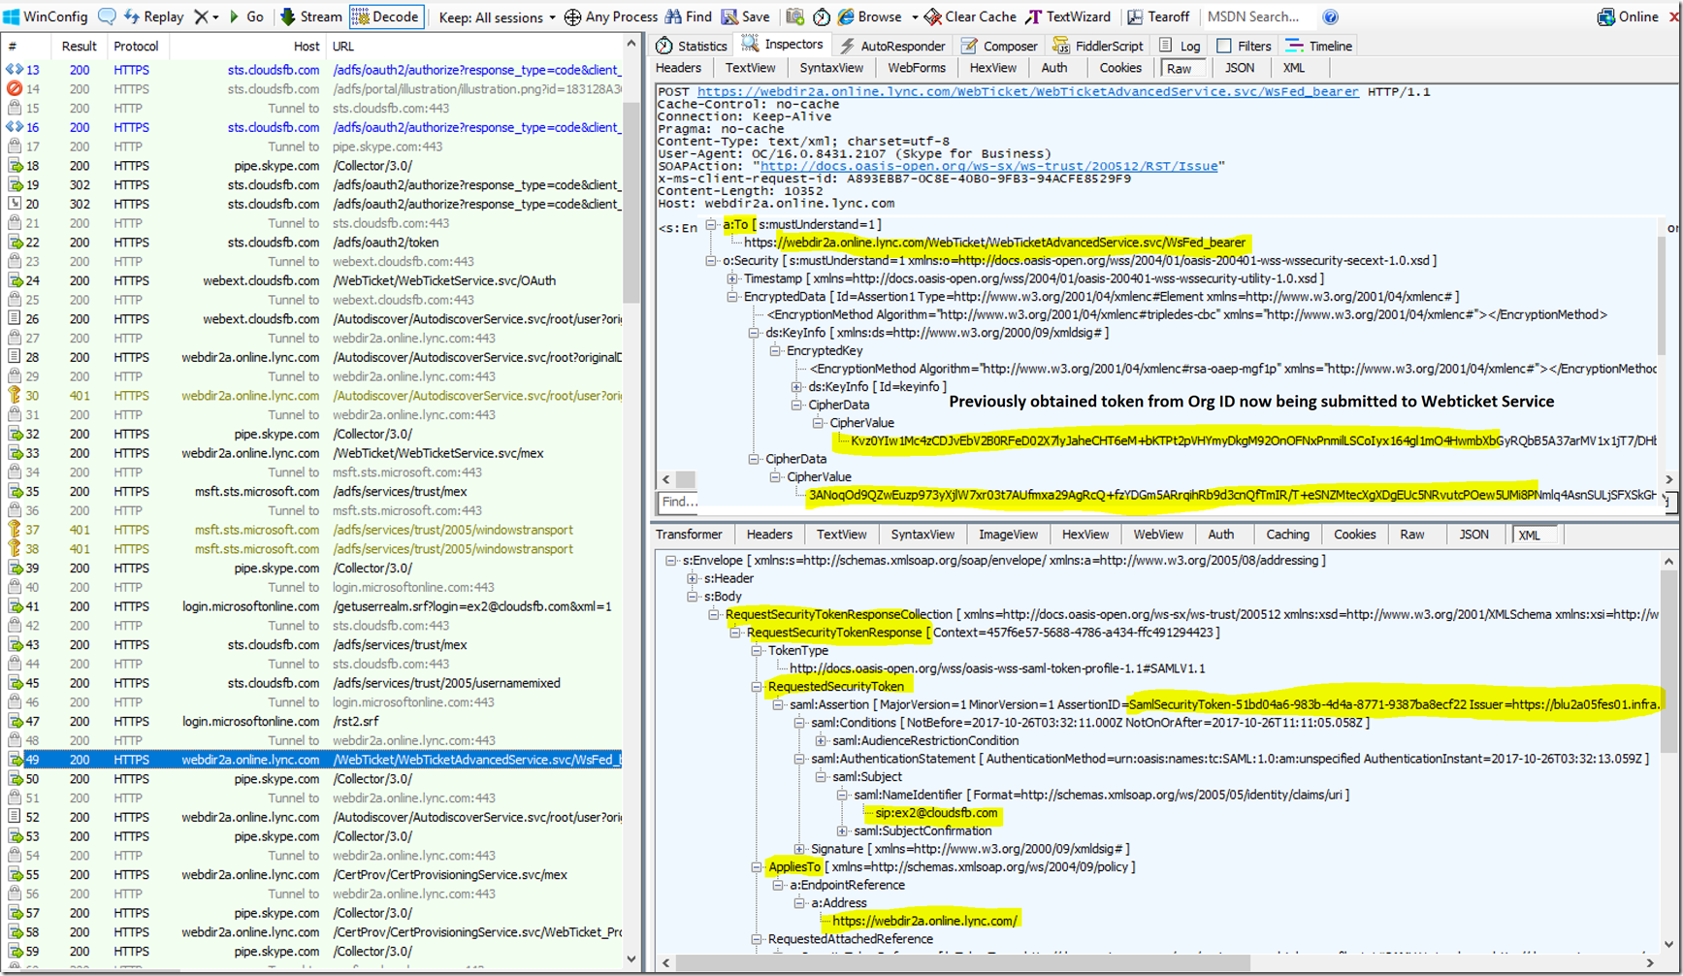The image size is (1683, 976).
Task: Clear Cache from the toolbar
Action: click(x=969, y=16)
